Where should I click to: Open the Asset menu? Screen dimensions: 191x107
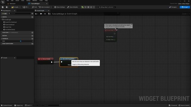(17, 1)
